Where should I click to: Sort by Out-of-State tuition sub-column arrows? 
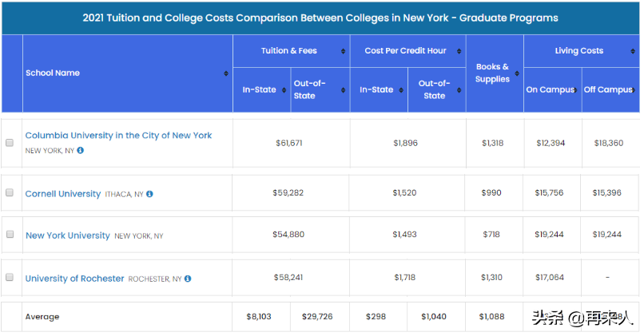click(x=344, y=90)
